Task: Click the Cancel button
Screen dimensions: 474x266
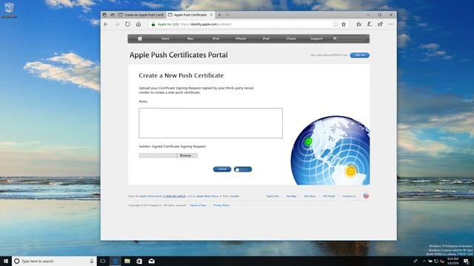Action: coord(222,169)
